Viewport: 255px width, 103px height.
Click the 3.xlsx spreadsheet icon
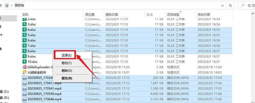click(x=25, y=24)
